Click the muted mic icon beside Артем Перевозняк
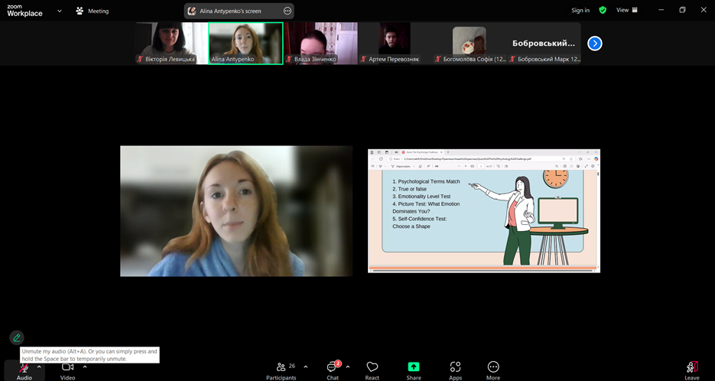Viewport: 715px width, 381px height. click(x=363, y=59)
